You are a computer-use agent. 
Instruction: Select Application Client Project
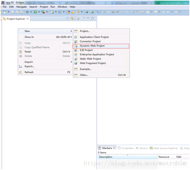pos(101,37)
